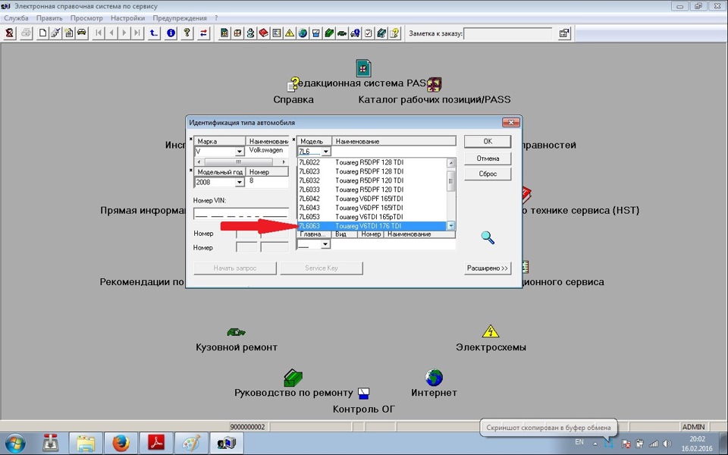
Task: Click the red X icon at toolbar start
Action: [x=9, y=33]
